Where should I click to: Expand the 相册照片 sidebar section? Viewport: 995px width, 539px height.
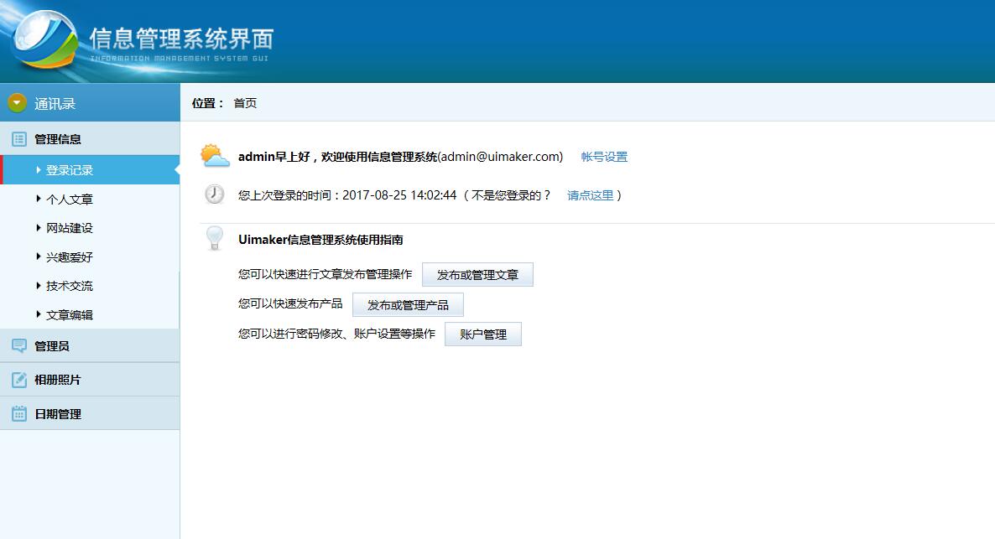[x=58, y=380]
